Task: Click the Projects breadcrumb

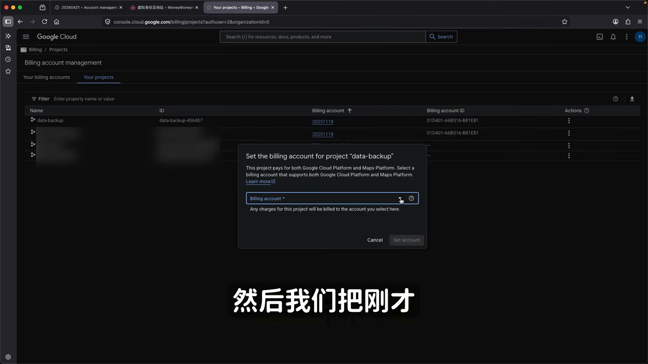Action: (58, 50)
